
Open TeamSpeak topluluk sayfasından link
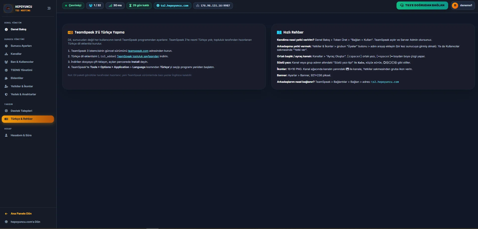point(138,56)
